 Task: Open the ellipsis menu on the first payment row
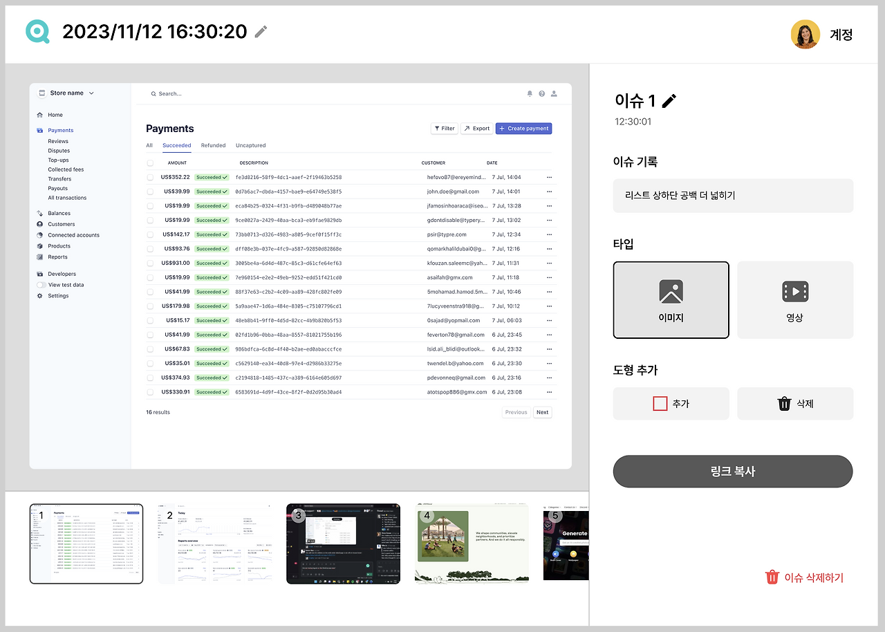pos(550,177)
